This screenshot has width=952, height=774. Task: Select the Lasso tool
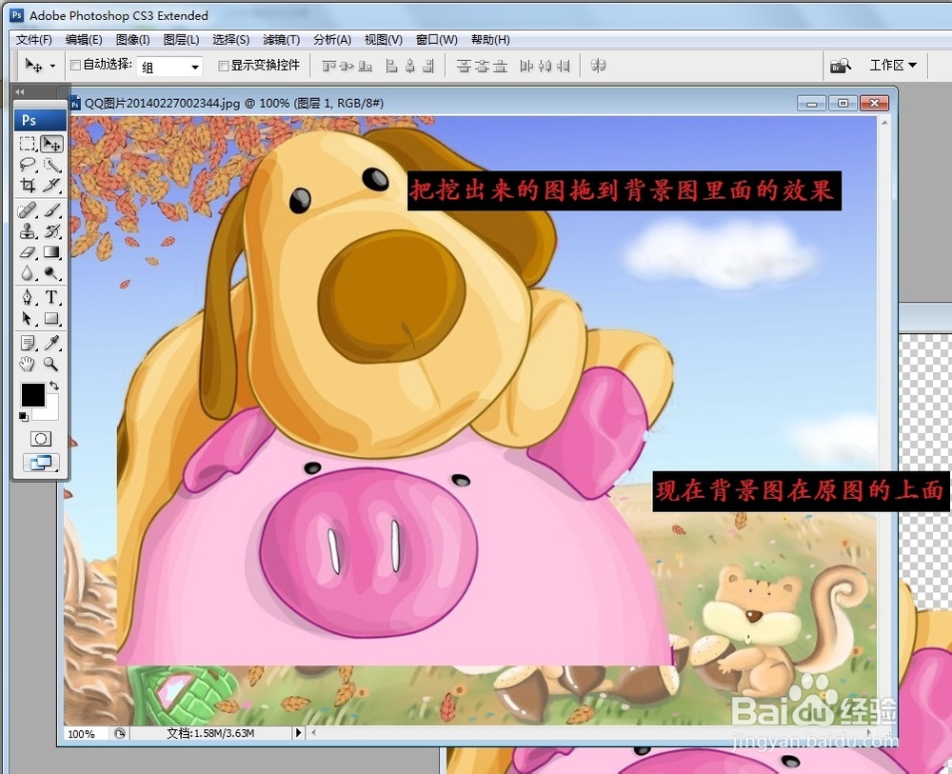(x=28, y=165)
